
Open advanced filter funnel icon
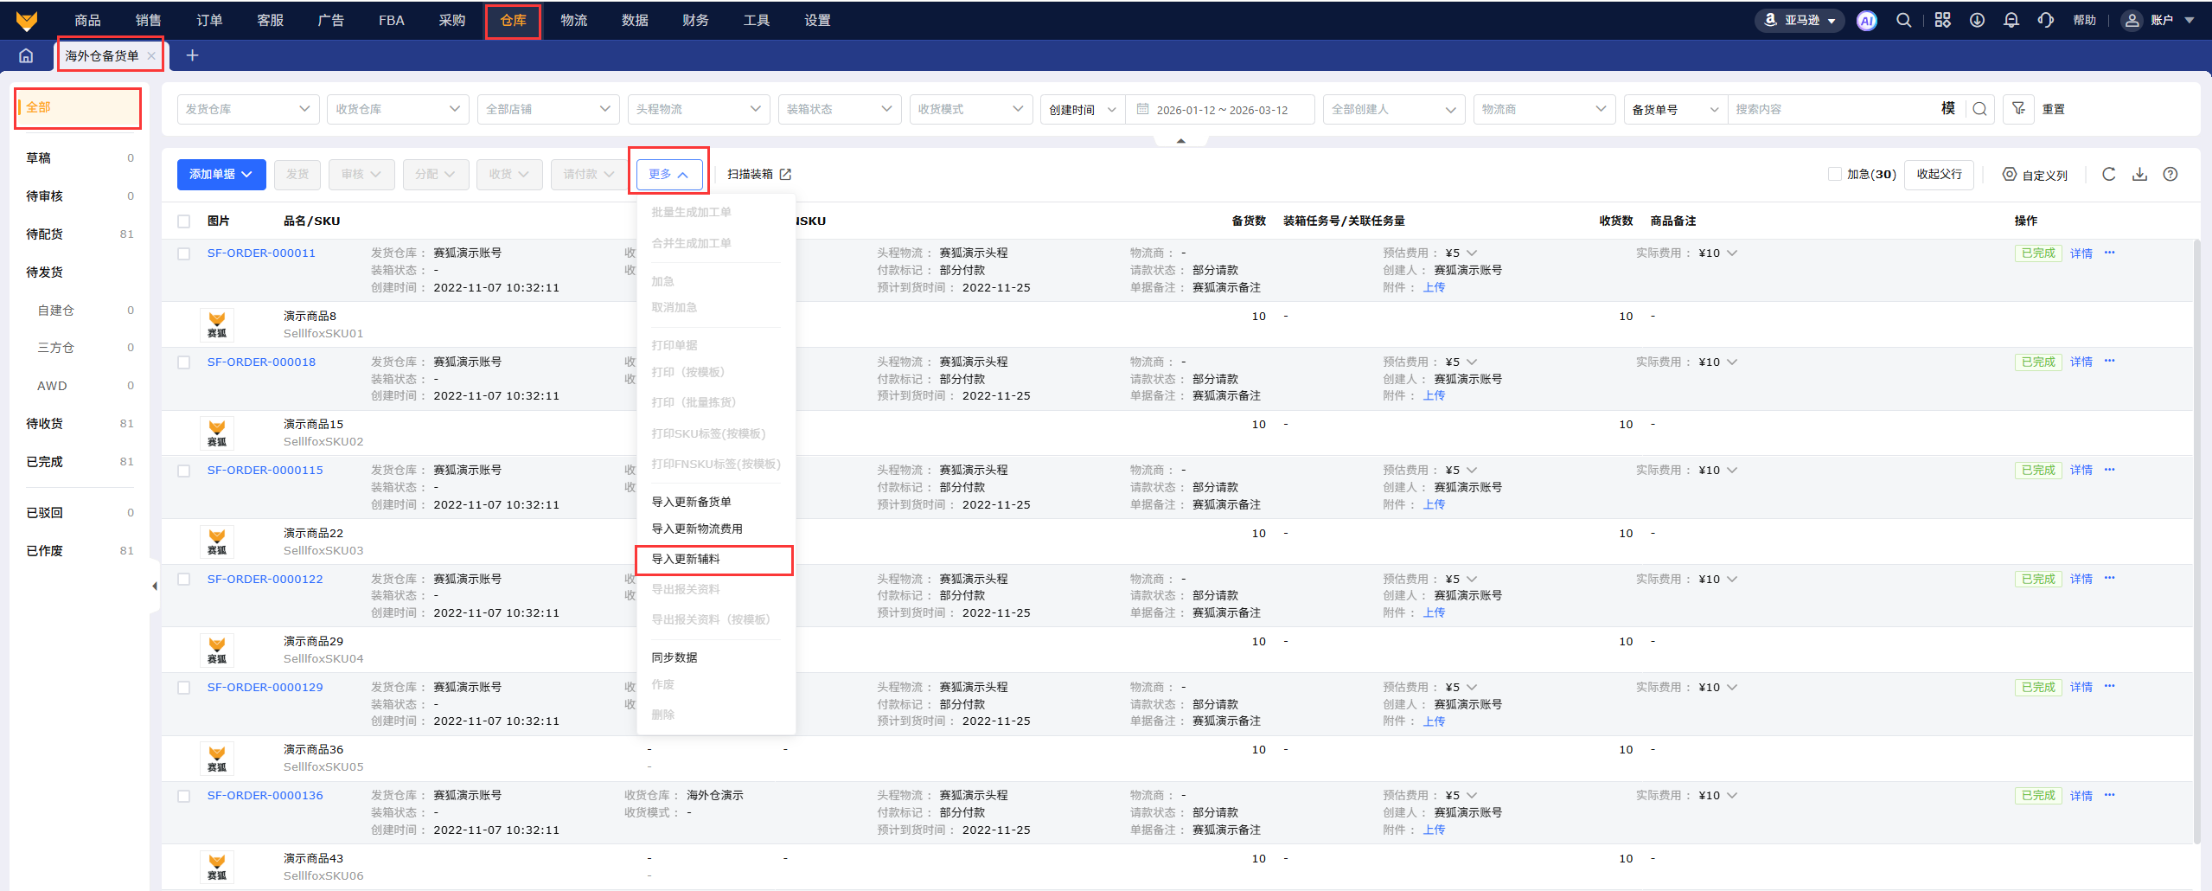[x=2018, y=109]
